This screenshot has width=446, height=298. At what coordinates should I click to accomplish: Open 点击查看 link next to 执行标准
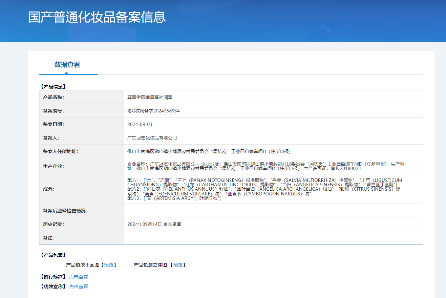pos(79,277)
